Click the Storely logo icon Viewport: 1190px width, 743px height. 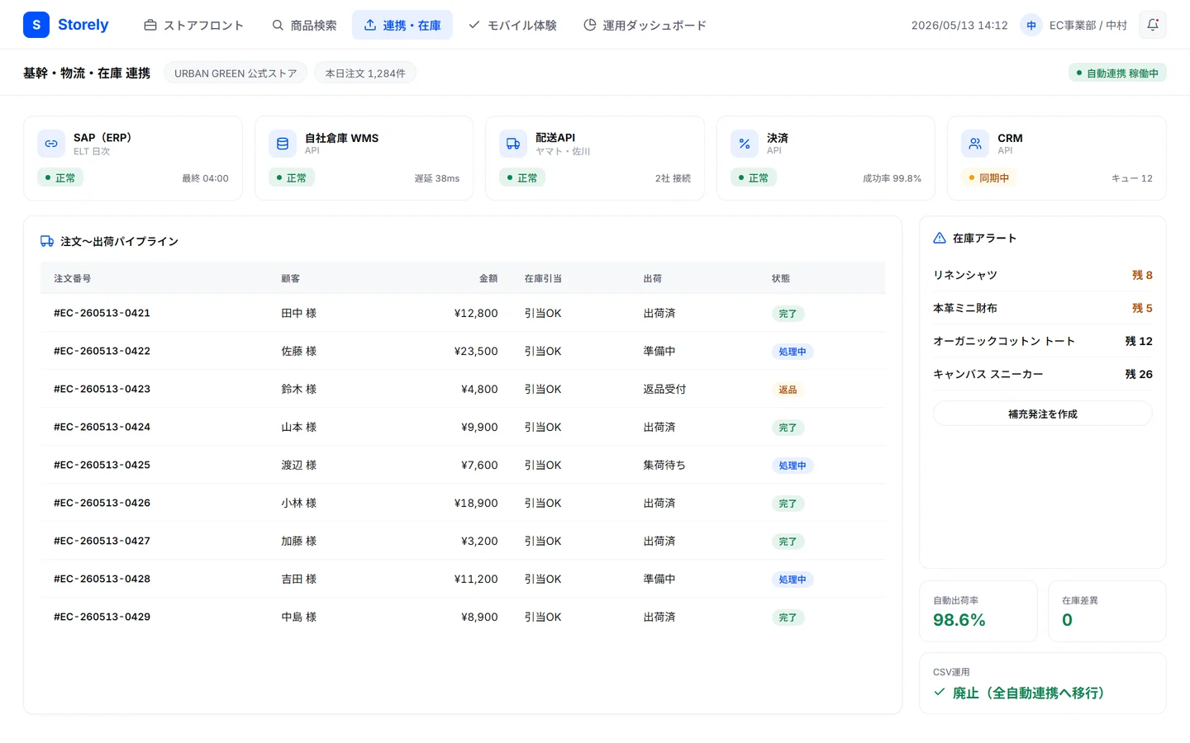[36, 25]
